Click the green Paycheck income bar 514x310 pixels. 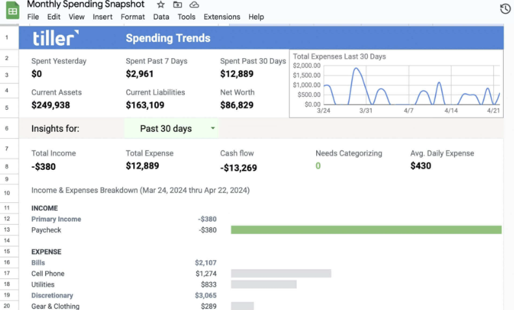click(366, 230)
